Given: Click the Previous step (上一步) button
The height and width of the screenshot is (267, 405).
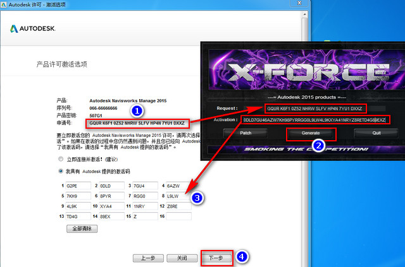Looking at the screenshot, I should point(148,258).
